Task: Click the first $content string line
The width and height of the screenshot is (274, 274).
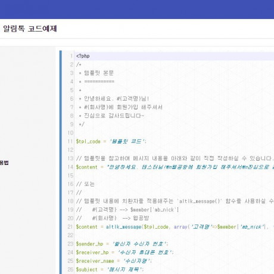Action: click(175, 167)
